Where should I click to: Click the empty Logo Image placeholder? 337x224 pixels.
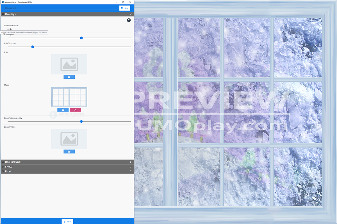coord(69,139)
